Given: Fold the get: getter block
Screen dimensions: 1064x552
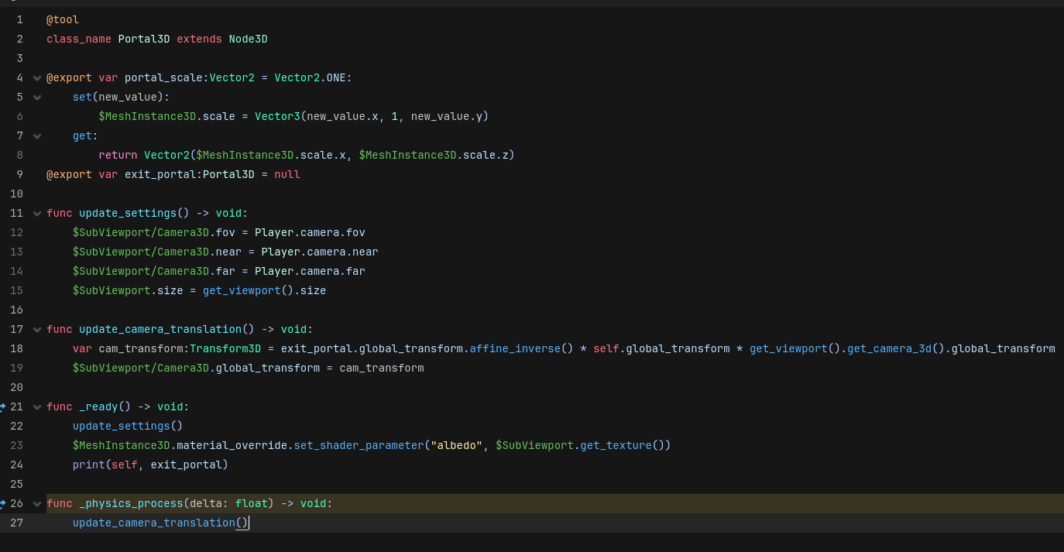Looking at the screenshot, I should click(37, 135).
